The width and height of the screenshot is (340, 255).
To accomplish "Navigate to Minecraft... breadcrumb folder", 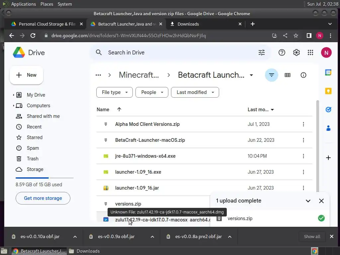I will (139, 75).
